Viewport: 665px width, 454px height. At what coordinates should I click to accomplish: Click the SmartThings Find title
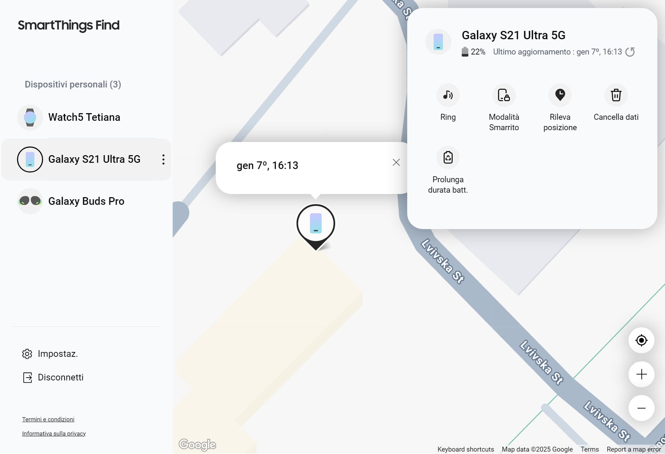(69, 25)
